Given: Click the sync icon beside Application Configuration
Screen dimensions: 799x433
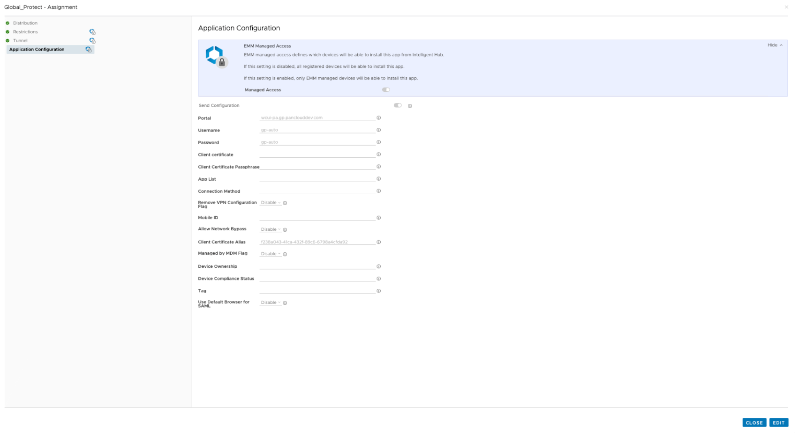Looking at the screenshot, I should tap(89, 49).
